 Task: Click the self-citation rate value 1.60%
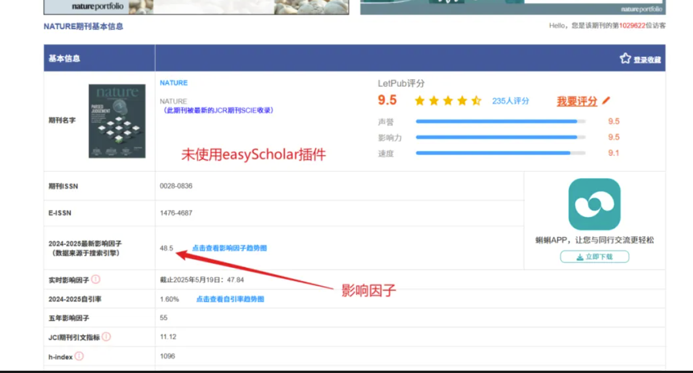tap(169, 299)
